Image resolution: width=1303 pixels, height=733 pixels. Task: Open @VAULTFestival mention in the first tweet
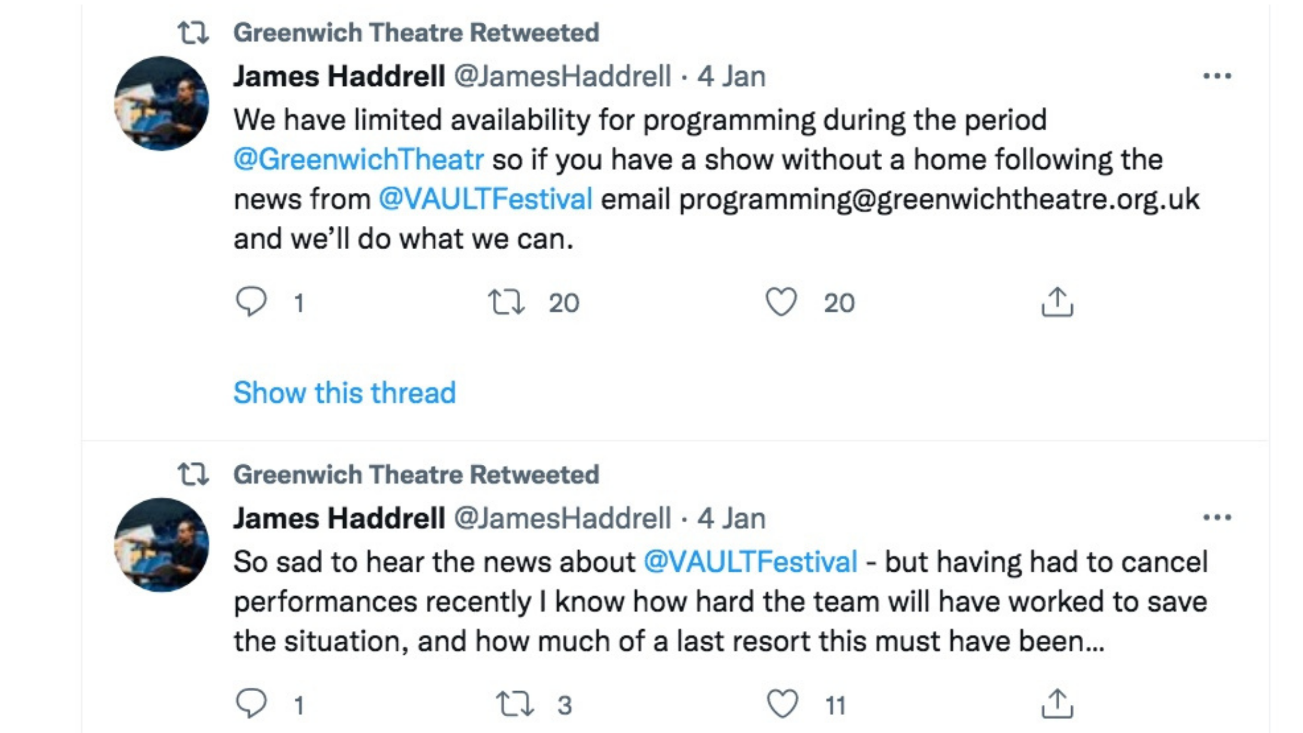coord(485,199)
